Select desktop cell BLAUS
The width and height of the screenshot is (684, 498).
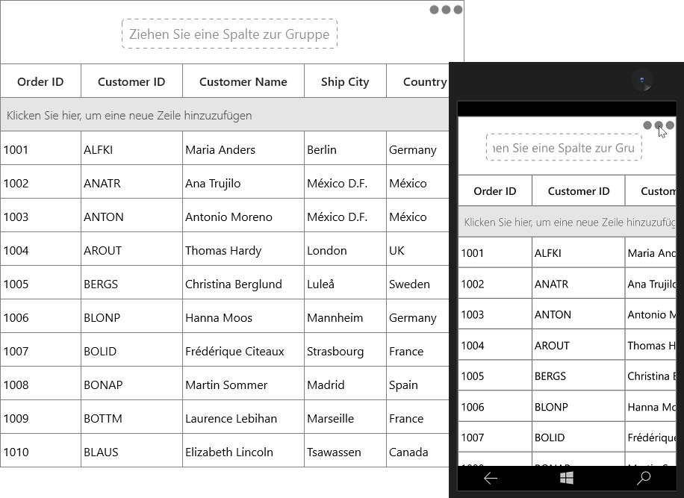131,452
